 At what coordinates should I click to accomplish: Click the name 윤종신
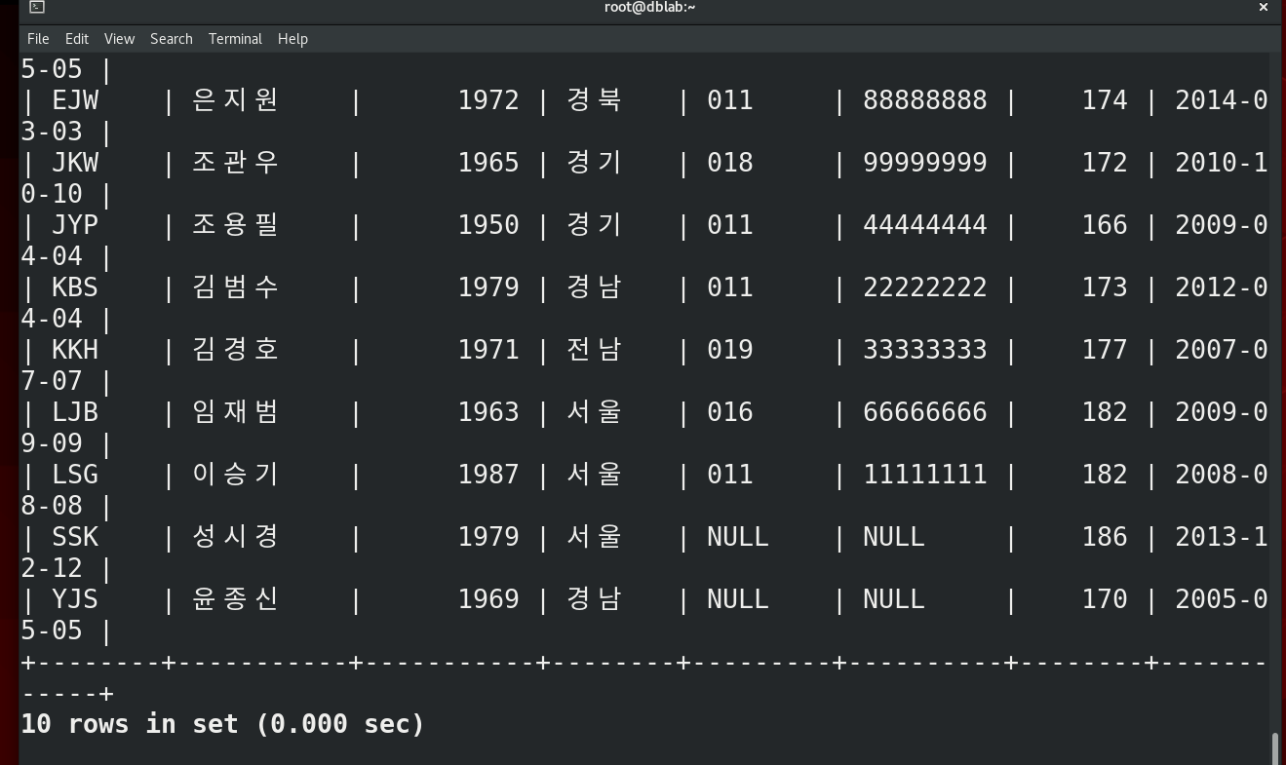pyautogui.click(x=236, y=599)
